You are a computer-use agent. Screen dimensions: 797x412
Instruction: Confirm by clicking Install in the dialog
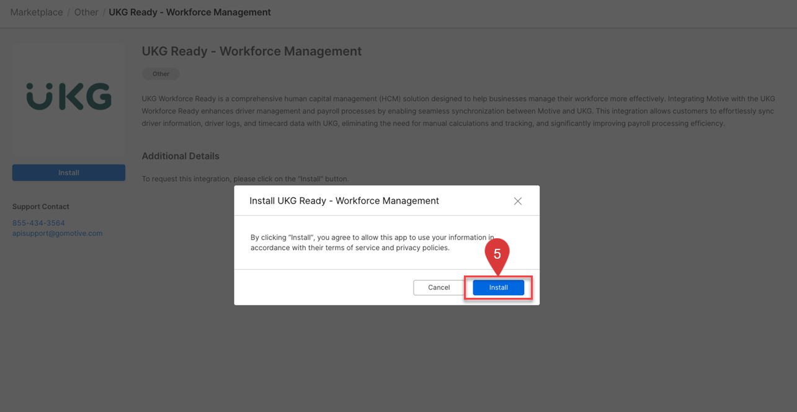click(x=498, y=287)
